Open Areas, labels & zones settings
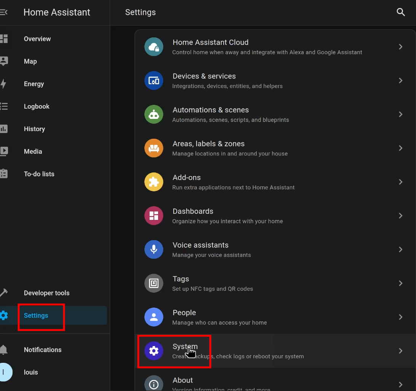Screen dimensions: 416x391 pyautogui.click(x=275, y=148)
